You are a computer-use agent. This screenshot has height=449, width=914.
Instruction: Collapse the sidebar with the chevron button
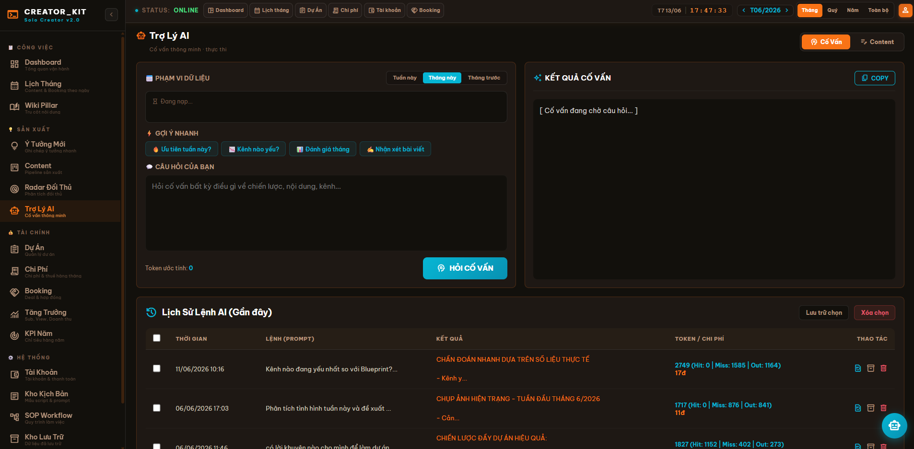pyautogui.click(x=111, y=14)
